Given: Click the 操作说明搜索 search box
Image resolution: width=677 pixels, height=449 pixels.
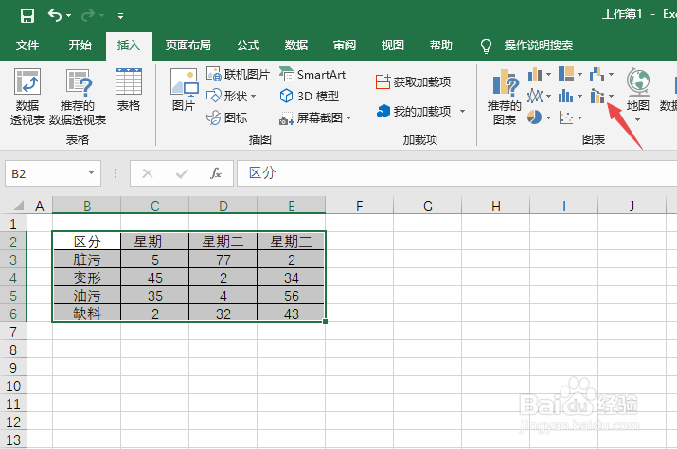Looking at the screenshot, I should click(539, 45).
